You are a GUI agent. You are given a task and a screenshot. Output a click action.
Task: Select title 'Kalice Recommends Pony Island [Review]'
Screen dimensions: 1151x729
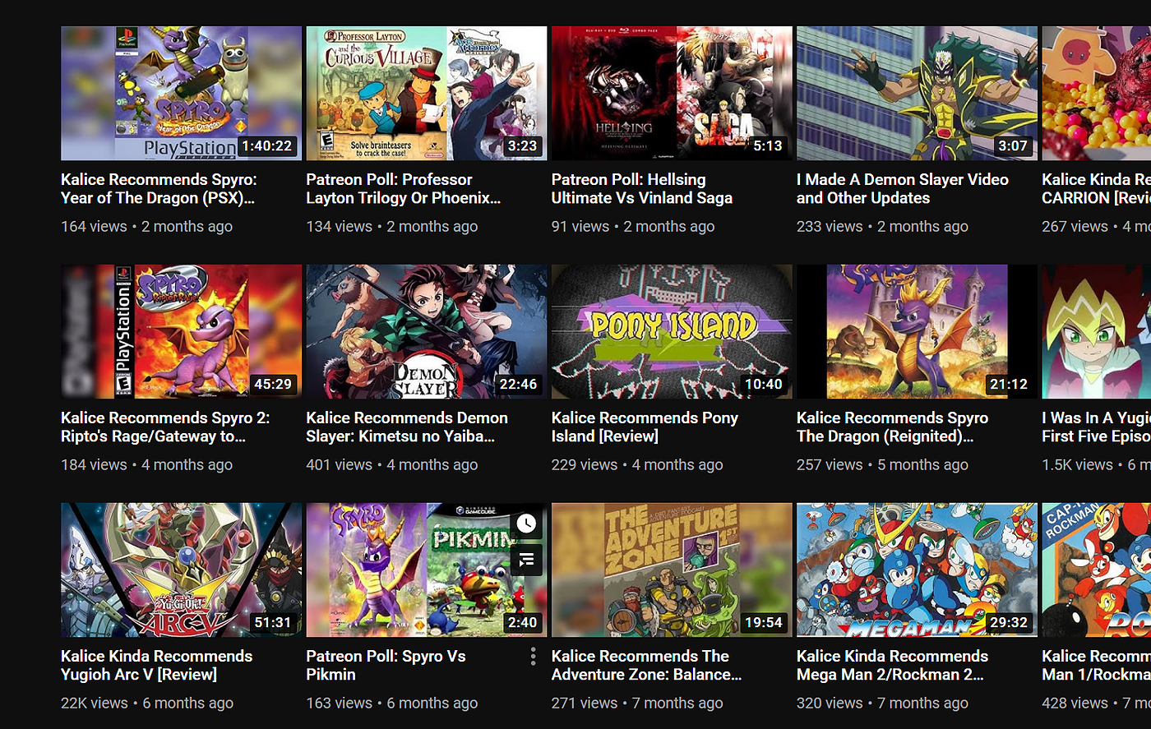(645, 427)
